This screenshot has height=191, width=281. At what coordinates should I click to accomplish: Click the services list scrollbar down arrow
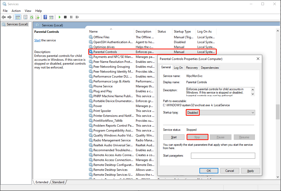coord(278,177)
